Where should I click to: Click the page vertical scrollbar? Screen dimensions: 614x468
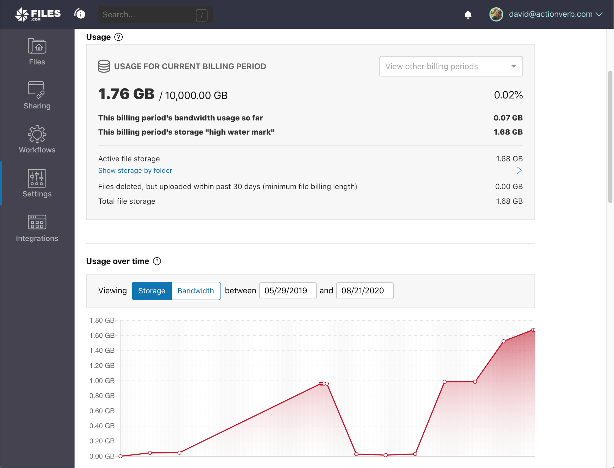pos(610,137)
